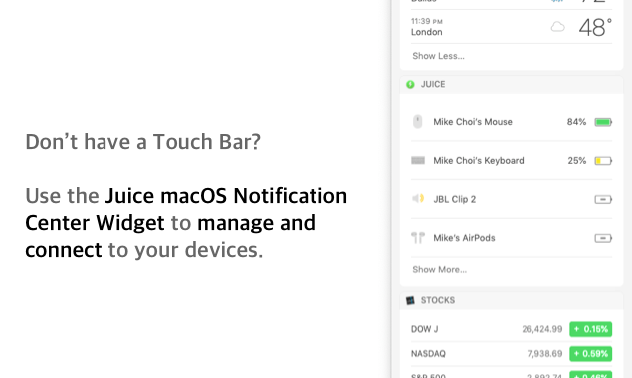Click the cloud weather icon for London
Viewport: 632px width, 378px height.
click(x=557, y=27)
